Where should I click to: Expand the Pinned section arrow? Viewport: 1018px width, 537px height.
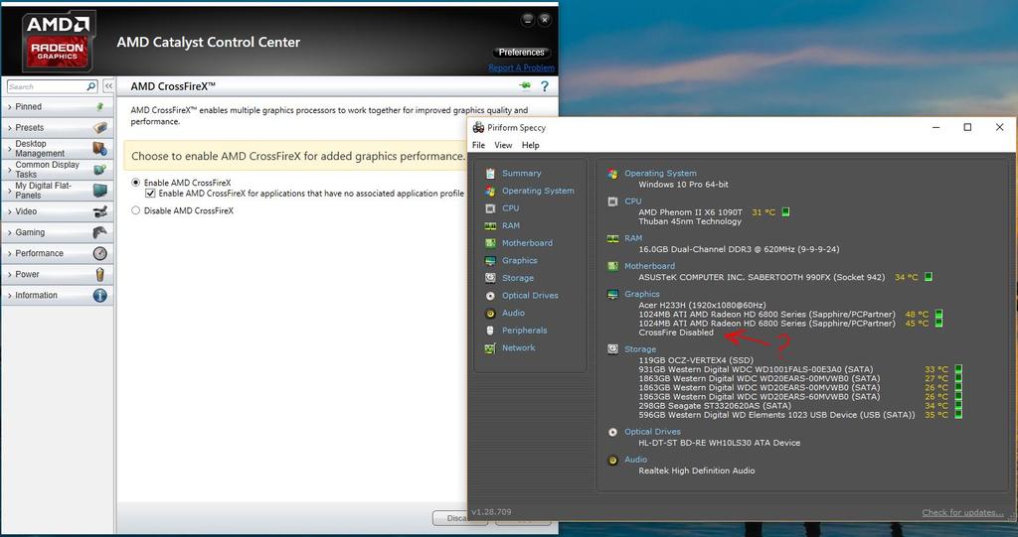tap(10, 107)
